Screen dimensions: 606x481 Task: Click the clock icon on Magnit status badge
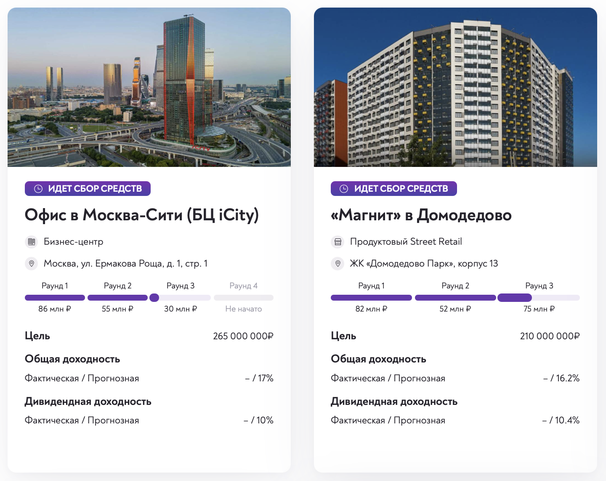pos(344,189)
